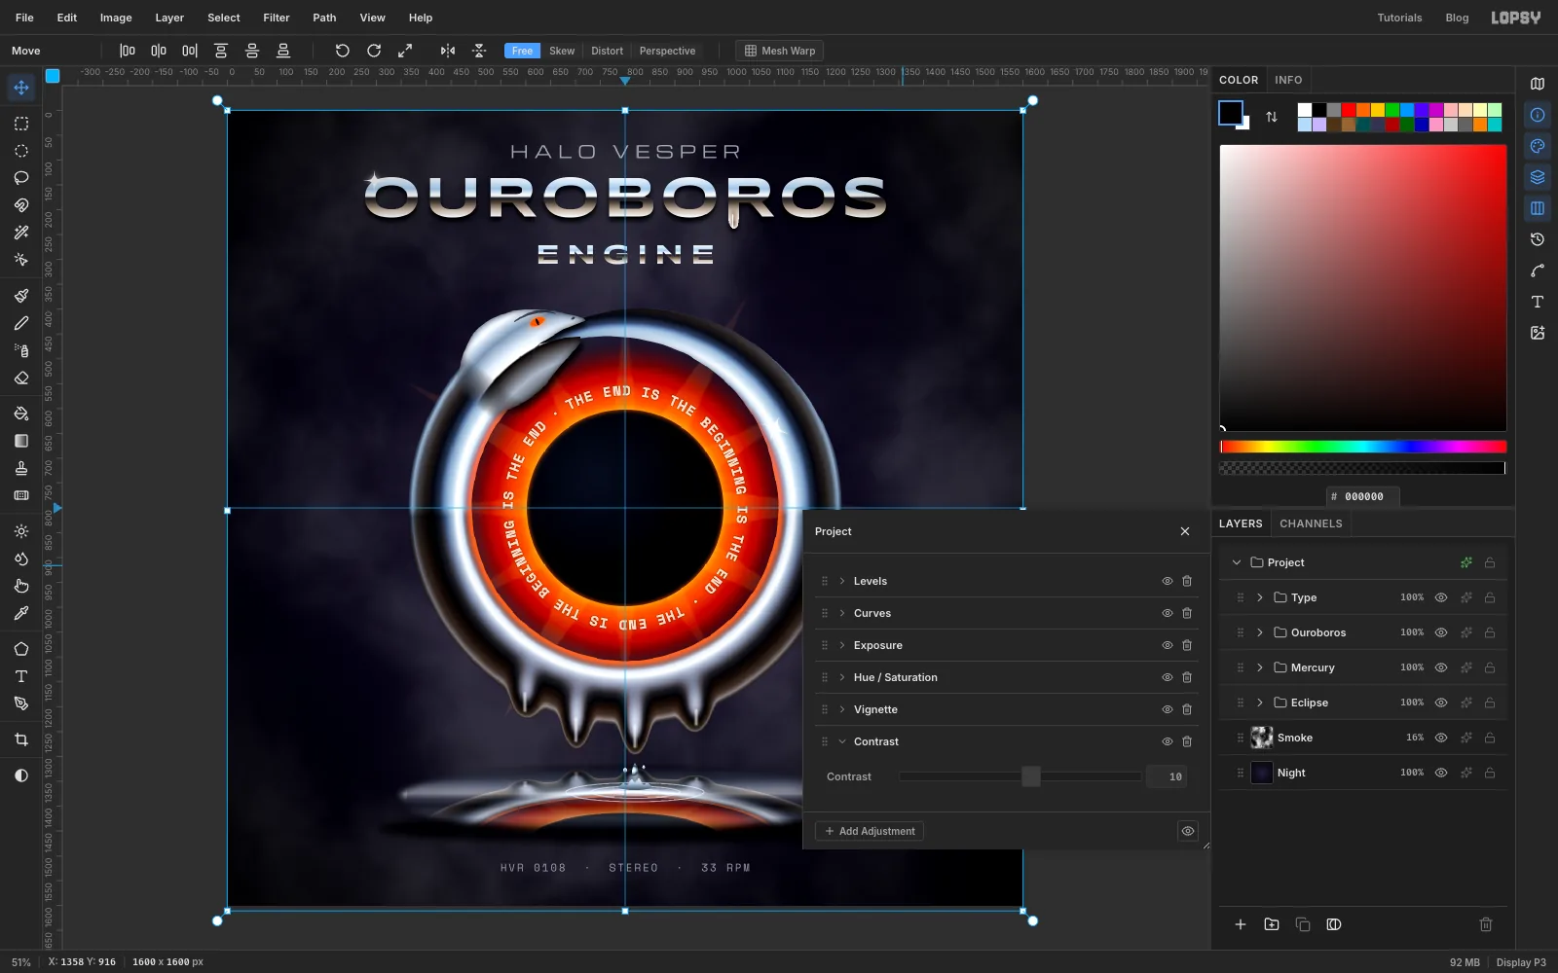Expand the Eclipse layer group

click(x=1260, y=703)
